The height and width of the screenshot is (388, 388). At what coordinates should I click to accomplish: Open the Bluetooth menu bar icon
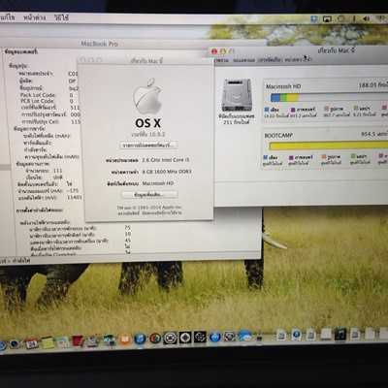(x=354, y=18)
